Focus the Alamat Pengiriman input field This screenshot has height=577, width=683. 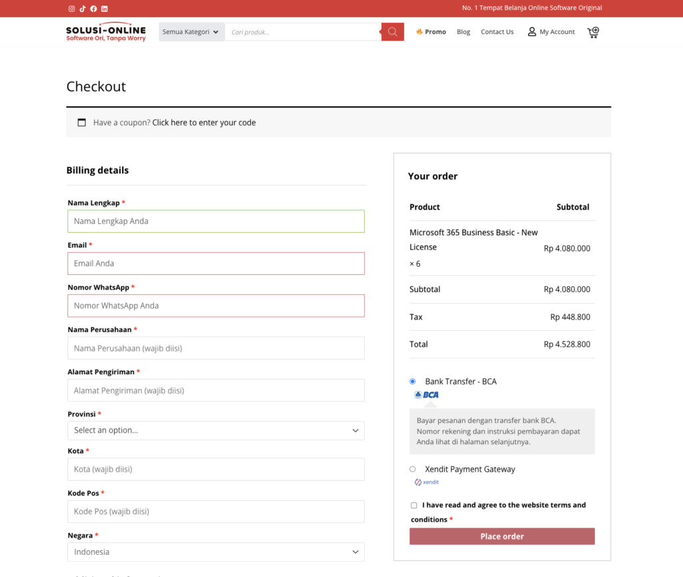coord(216,390)
